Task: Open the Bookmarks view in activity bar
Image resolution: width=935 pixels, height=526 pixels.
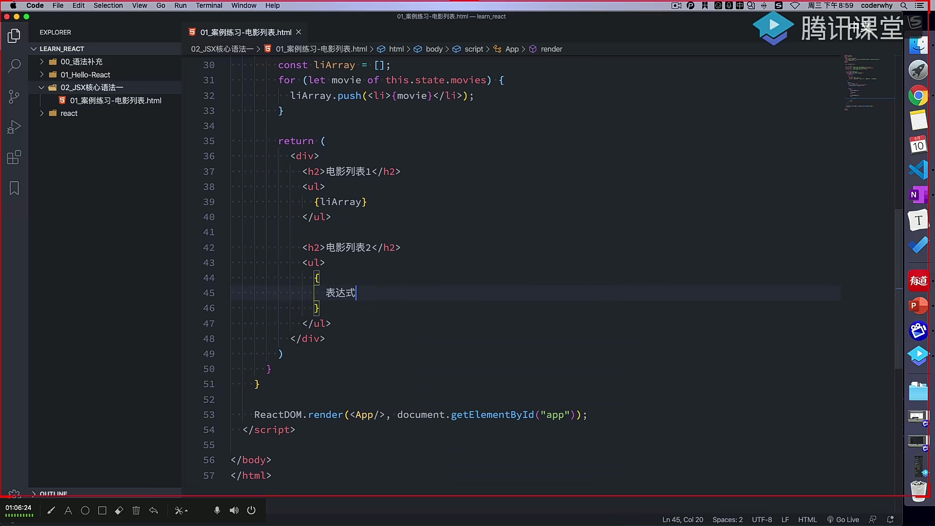Action: pyautogui.click(x=14, y=188)
